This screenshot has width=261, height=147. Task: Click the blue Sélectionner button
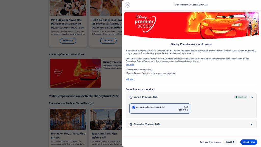pyautogui.click(x=249, y=142)
